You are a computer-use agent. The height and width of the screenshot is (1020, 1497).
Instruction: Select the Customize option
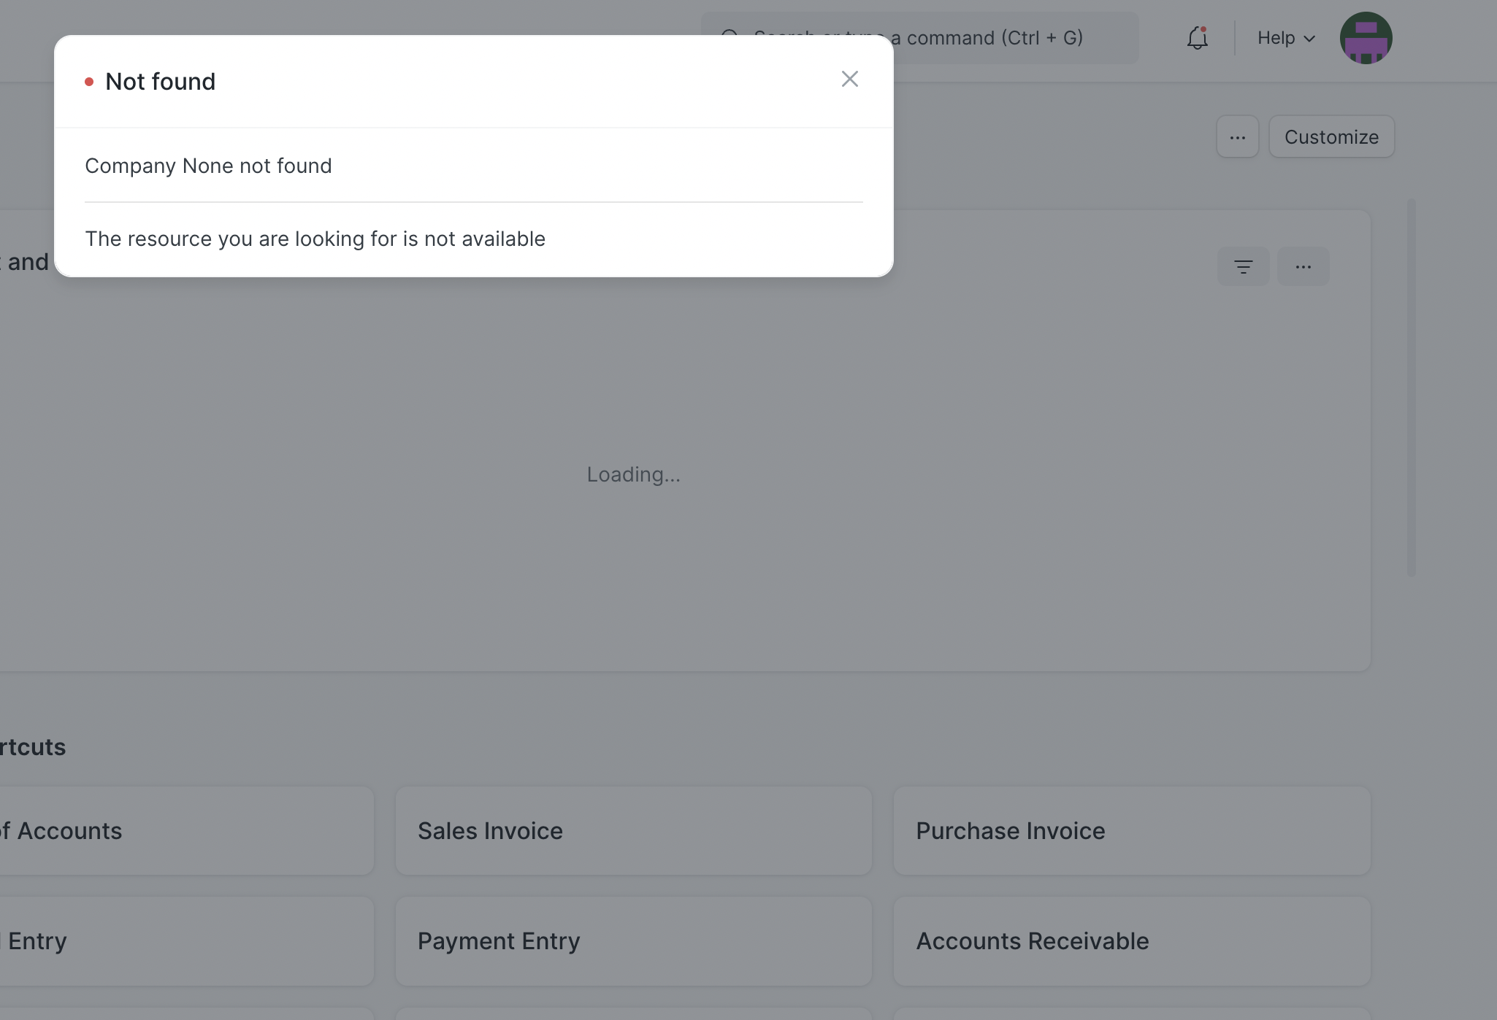(x=1331, y=136)
